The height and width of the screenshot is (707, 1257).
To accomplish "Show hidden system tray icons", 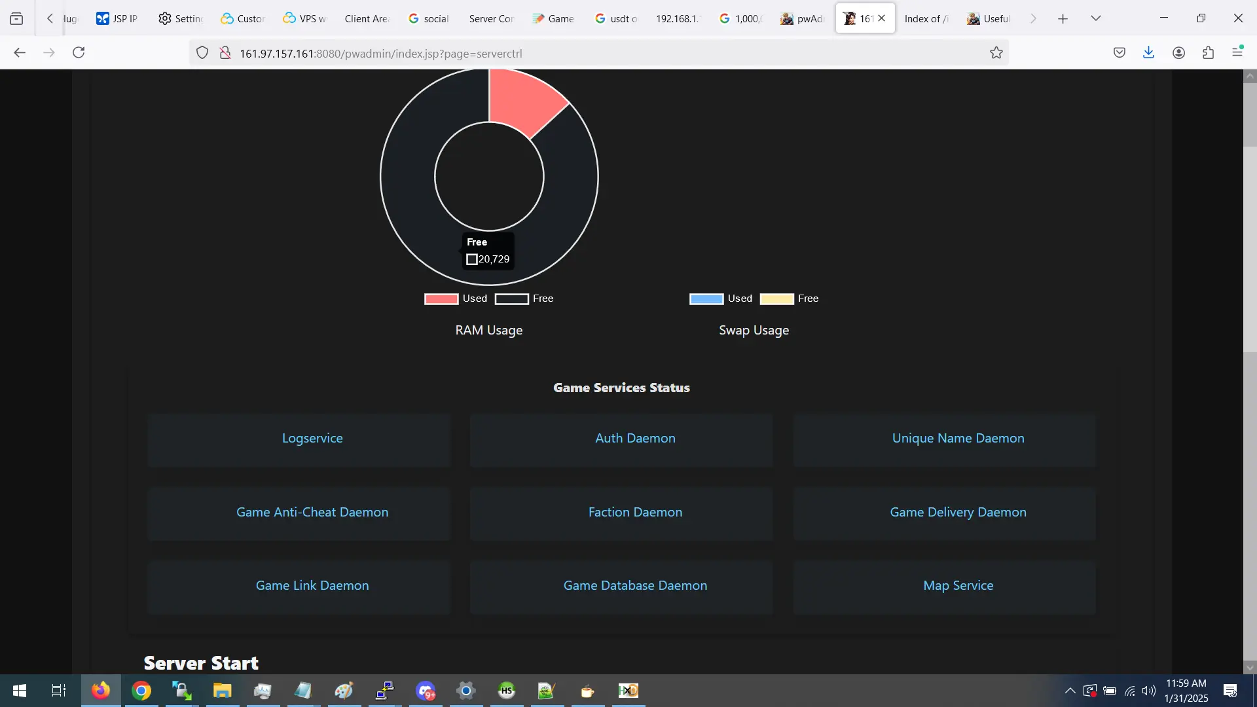I will click(x=1070, y=691).
